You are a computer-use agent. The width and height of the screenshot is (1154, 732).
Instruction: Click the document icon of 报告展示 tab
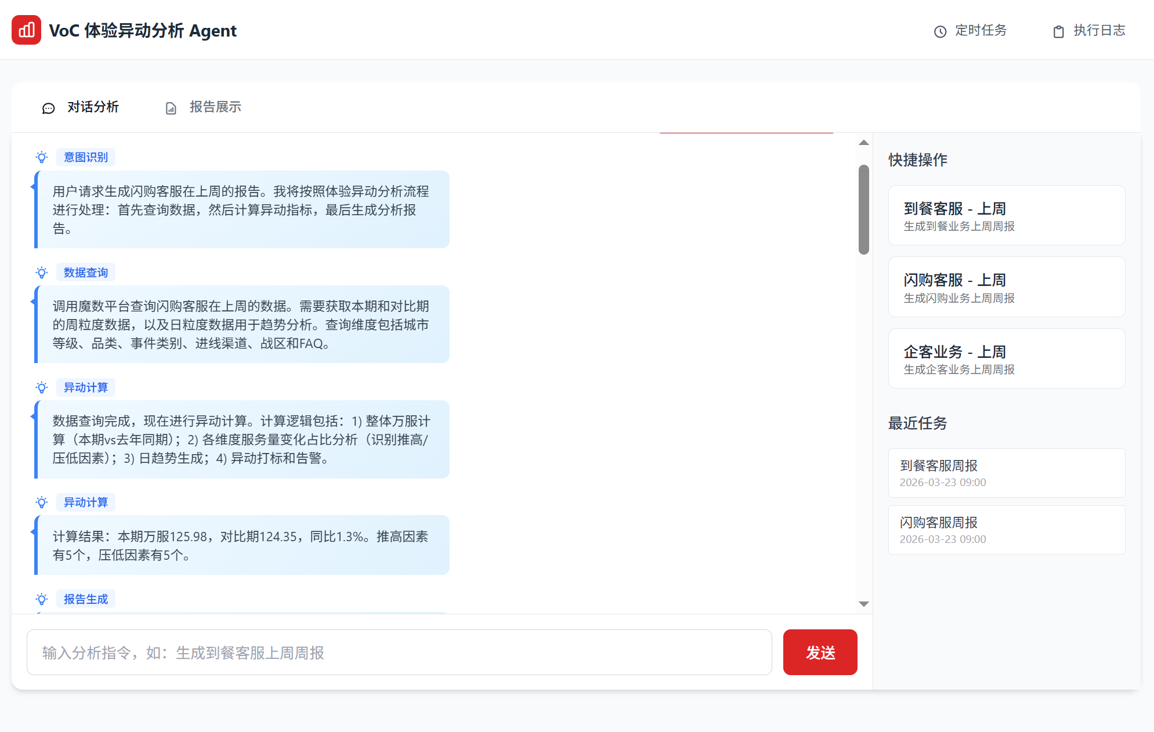171,108
